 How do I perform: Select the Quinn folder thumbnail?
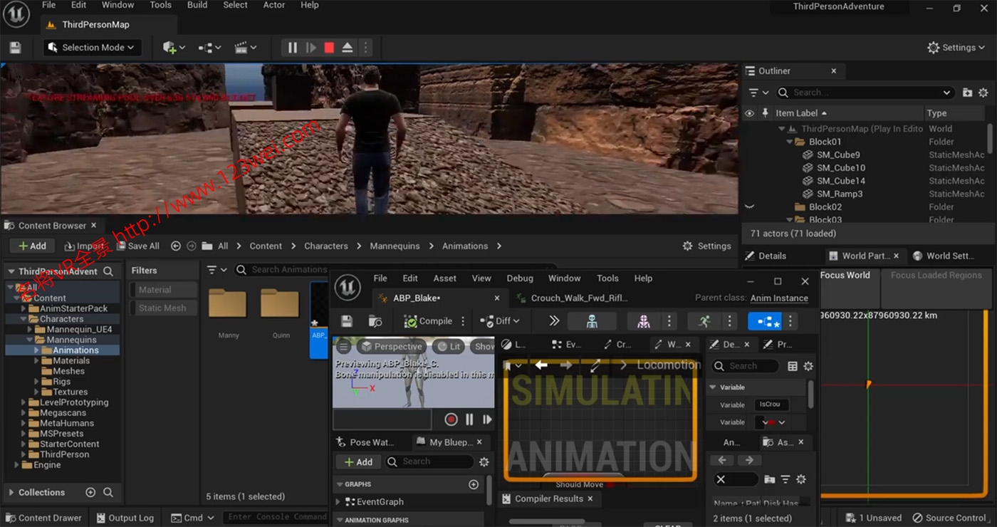point(280,303)
